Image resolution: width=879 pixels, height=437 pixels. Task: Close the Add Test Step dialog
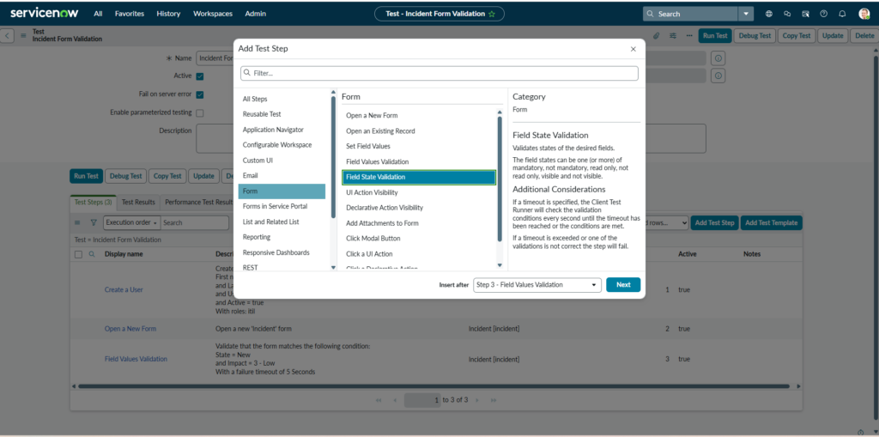(633, 49)
